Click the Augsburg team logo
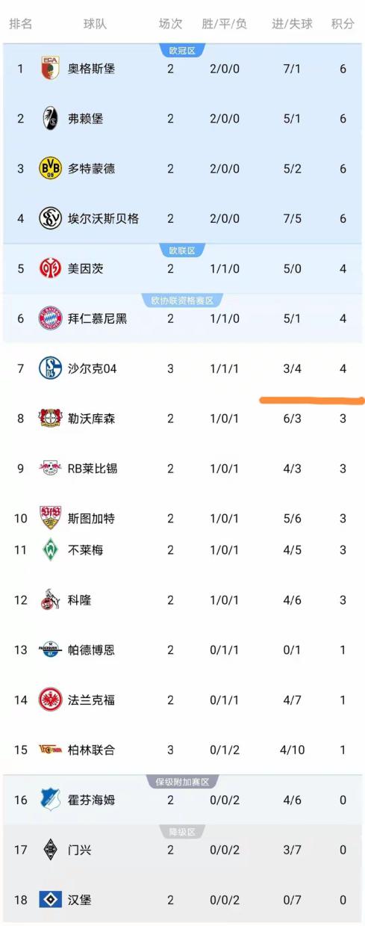This screenshot has height=926, width=365. pyautogui.click(x=51, y=69)
